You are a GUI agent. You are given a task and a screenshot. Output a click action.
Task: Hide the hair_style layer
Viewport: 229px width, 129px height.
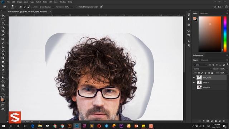(x=194, y=78)
